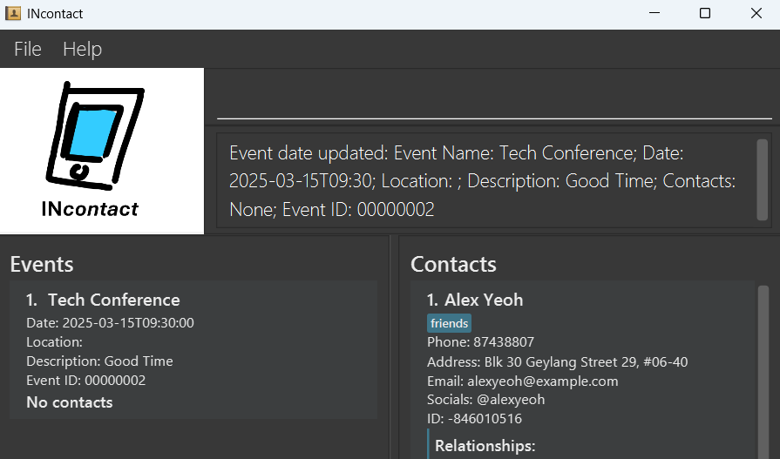The image size is (780, 459).
Task: Click the Events panel heading
Action: click(x=42, y=265)
